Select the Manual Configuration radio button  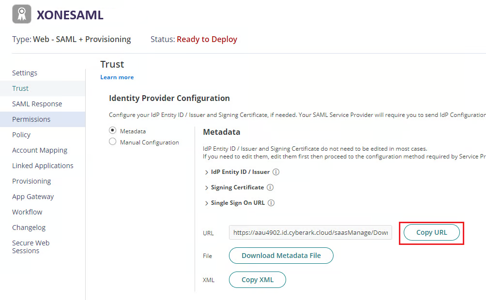(x=113, y=142)
